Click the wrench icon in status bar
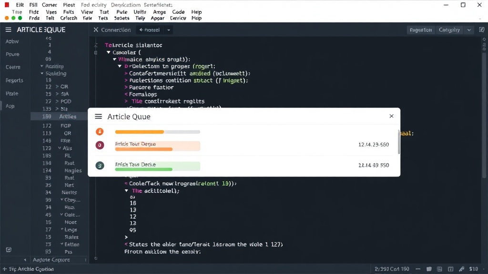This screenshot has height=274, width=488. (461, 269)
